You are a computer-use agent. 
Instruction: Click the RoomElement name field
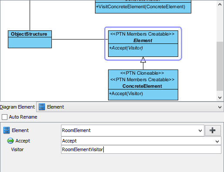click(x=132, y=130)
